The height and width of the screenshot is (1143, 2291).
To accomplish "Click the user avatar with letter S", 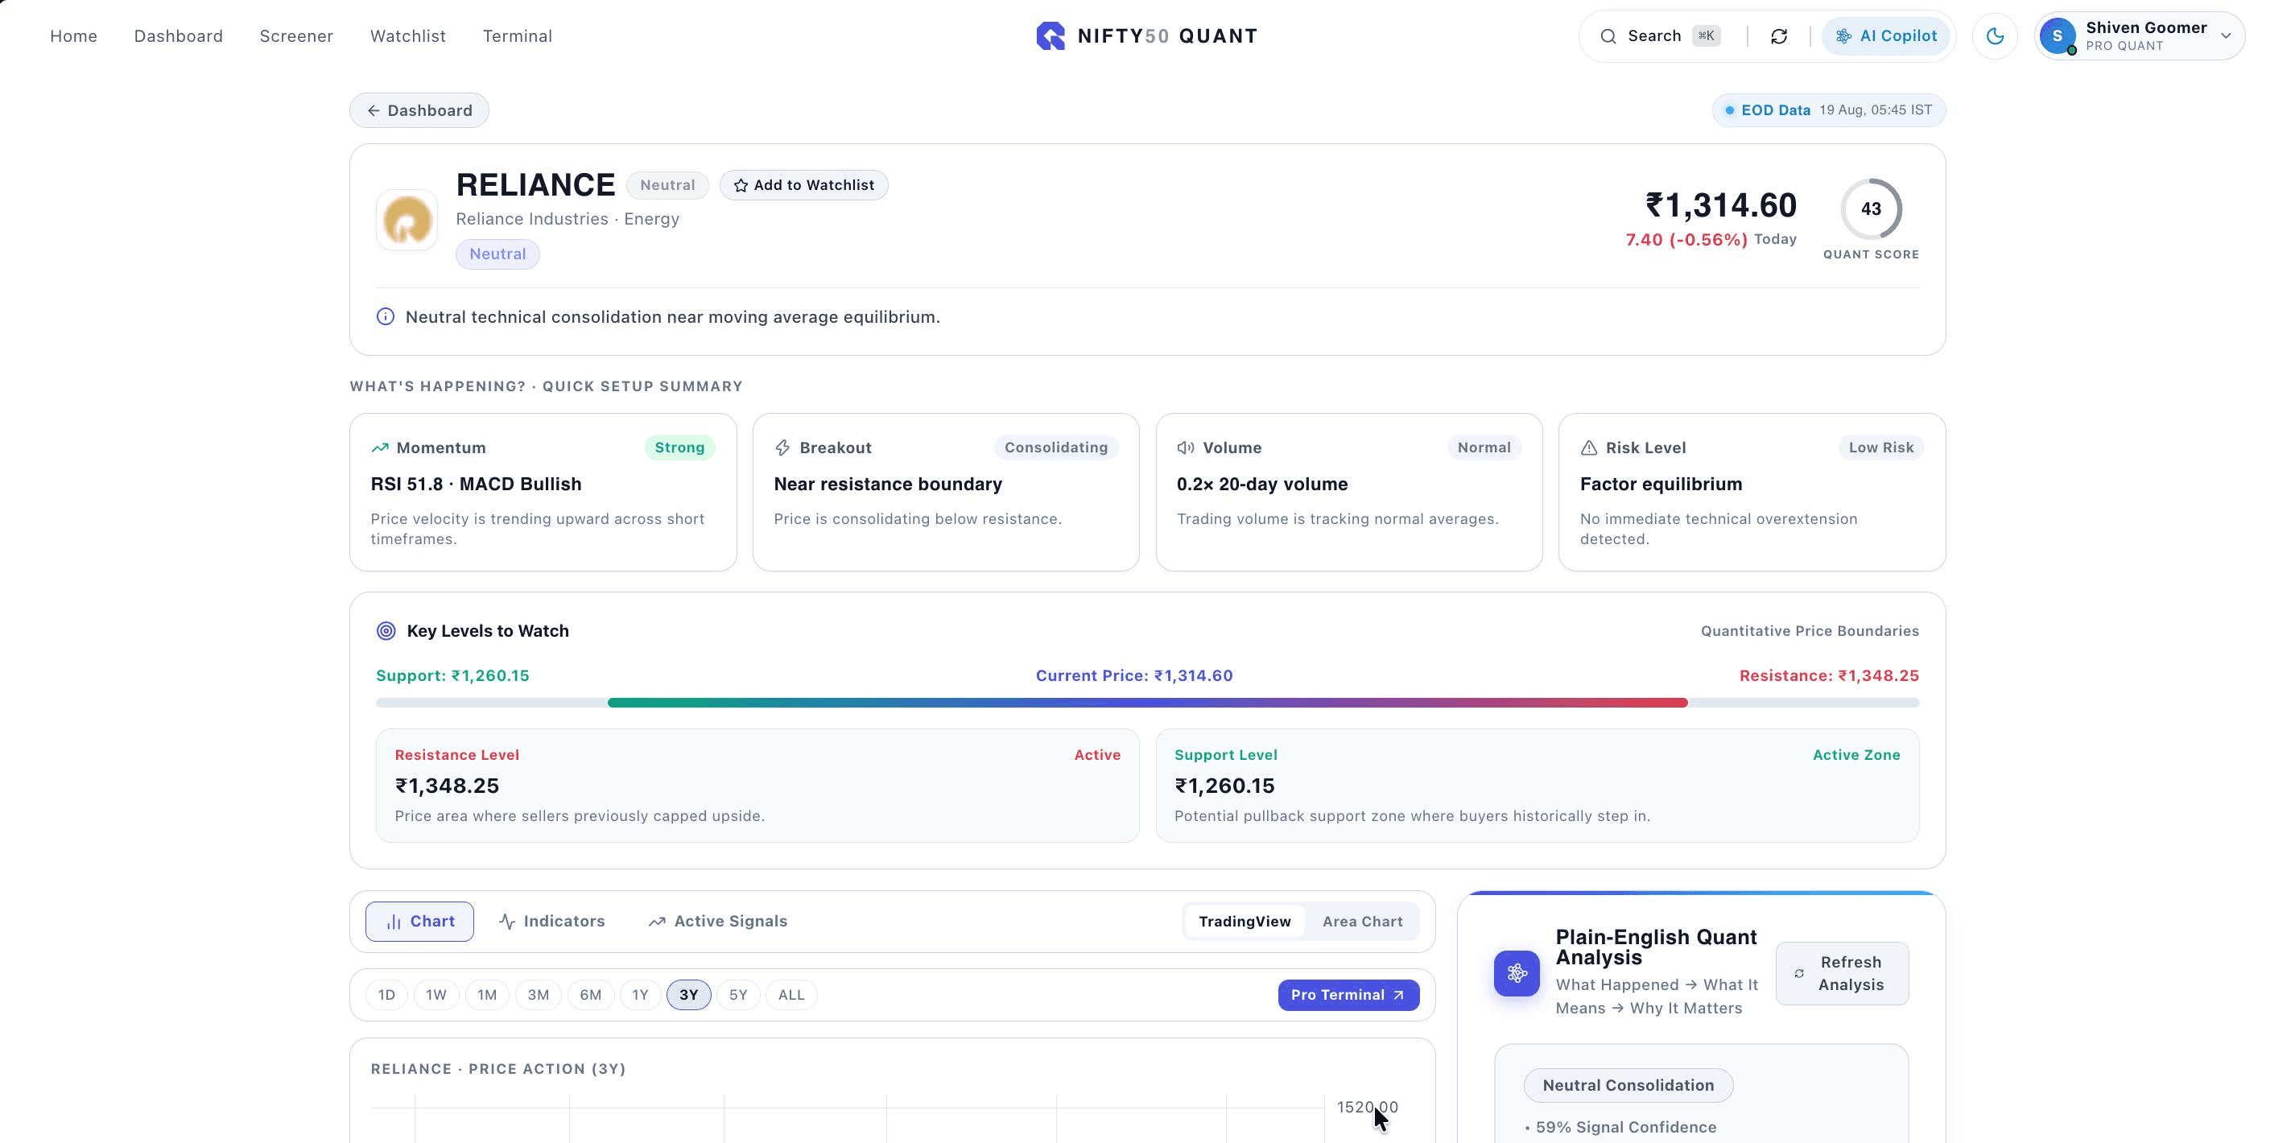I will (x=2057, y=35).
